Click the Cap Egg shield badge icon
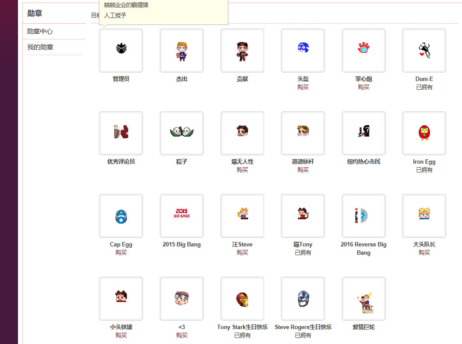The image size is (462, 344). coord(121,215)
